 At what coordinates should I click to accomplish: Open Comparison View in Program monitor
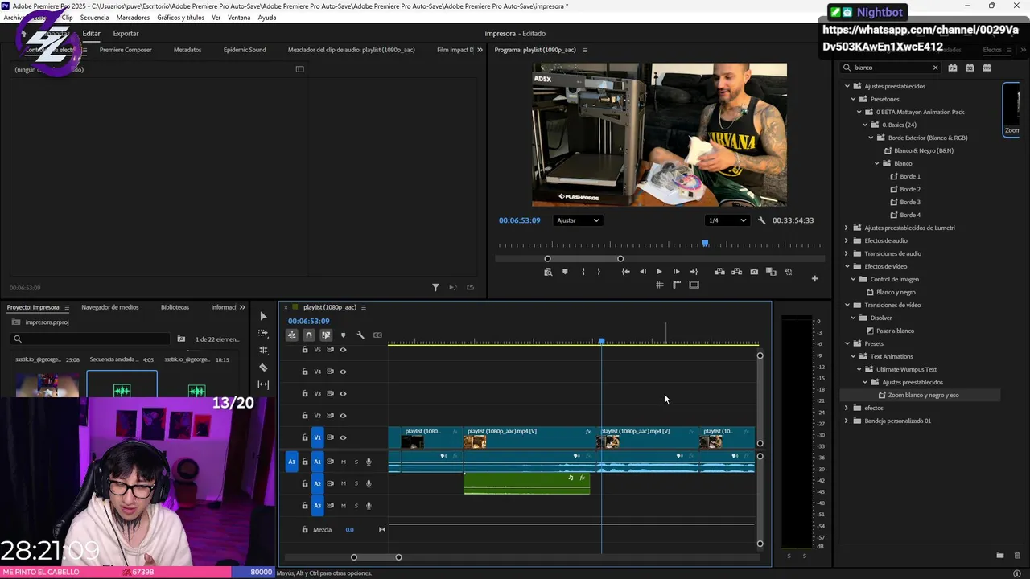point(771,272)
